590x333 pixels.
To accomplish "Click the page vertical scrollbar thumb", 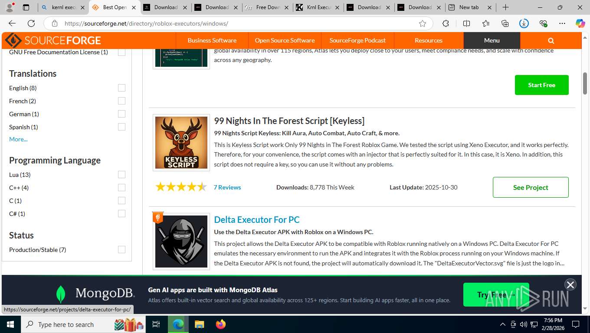I will point(585,83).
